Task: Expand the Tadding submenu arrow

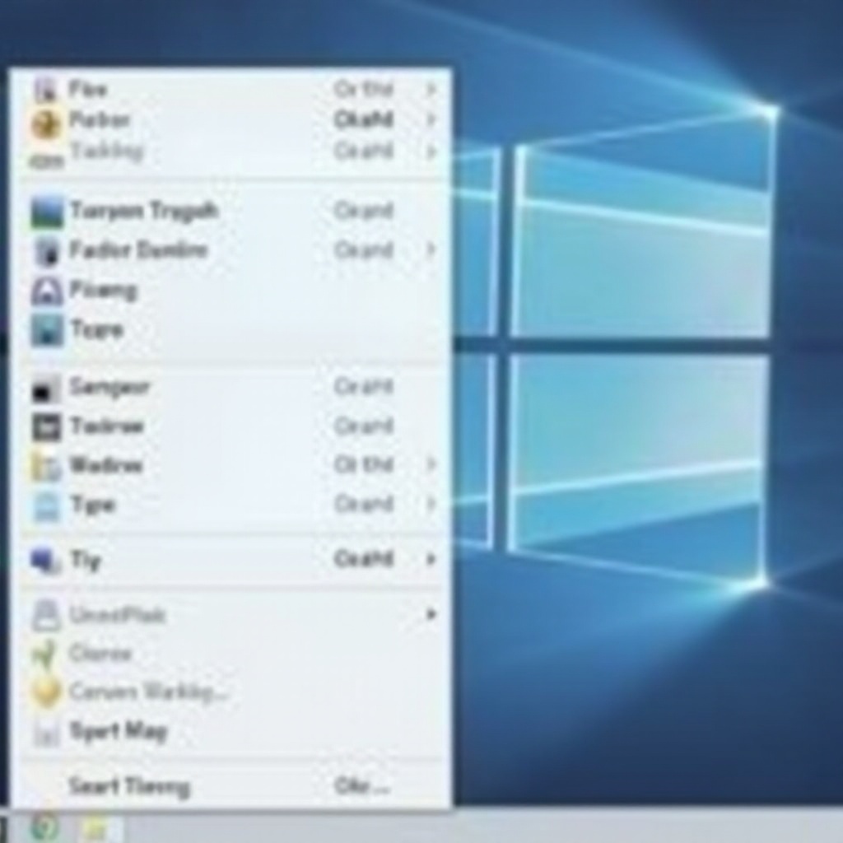Action: (x=431, y=152)
